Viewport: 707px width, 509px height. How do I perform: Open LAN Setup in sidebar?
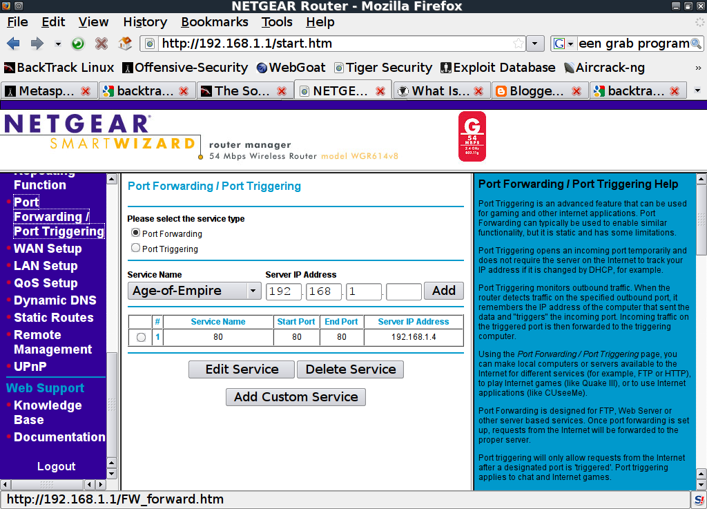click(x=46, y=266)
